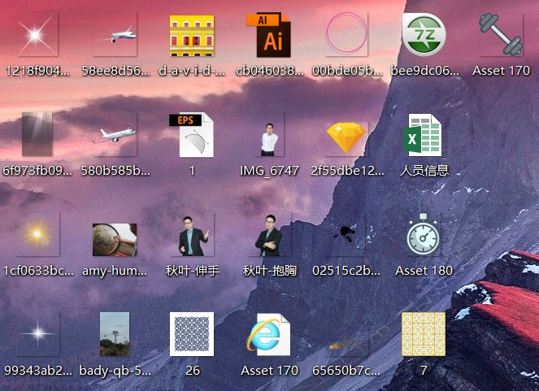539x391 pixels.
Task: Select the pink circle file 00bde05b
Action: (347, 37)
